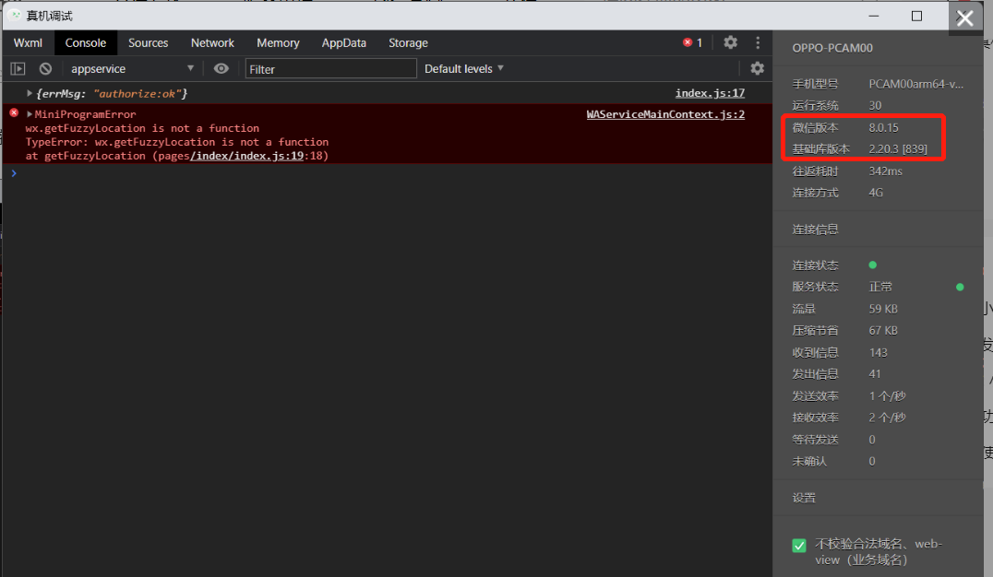This screenshot has height=577, width=993.
Task: Maximize the 真机调试 window
Action: [916, 16]
